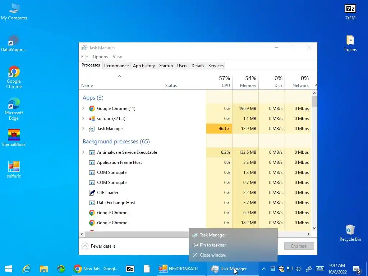The image size is (368, 276).
Task: Open blank document taskbar item
Action: click(x=147, y=269)
